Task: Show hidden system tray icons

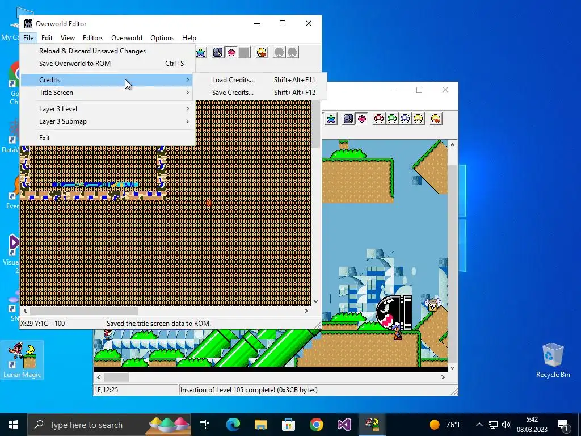Action: [x=479, y=425]
